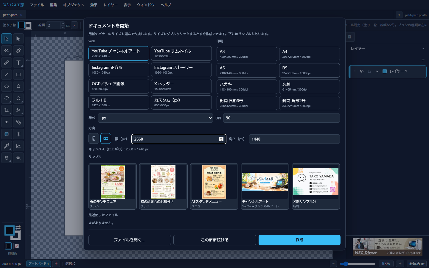
Task: Toggle the lock on レイヤー 1
Action: point(369,71)
